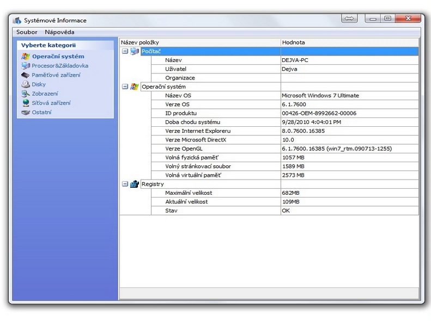Click the 8.0.7600.16385 value cell
Viewport: 431px width, 321px height.
click(350, 131)
